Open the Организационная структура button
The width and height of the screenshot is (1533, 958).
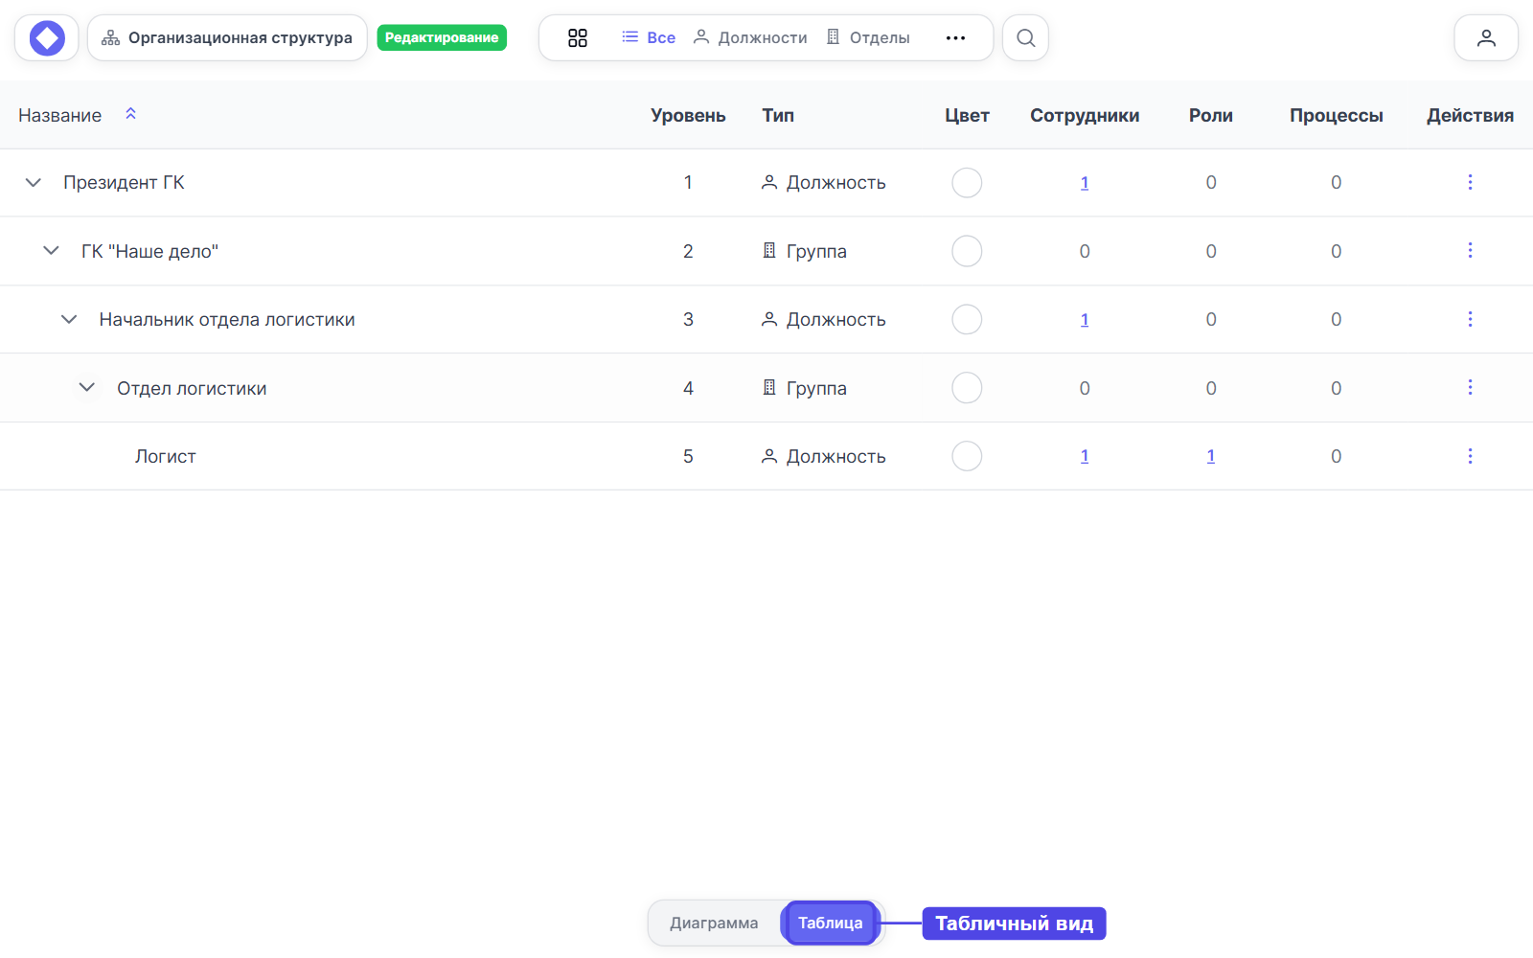tap(227, 38)
